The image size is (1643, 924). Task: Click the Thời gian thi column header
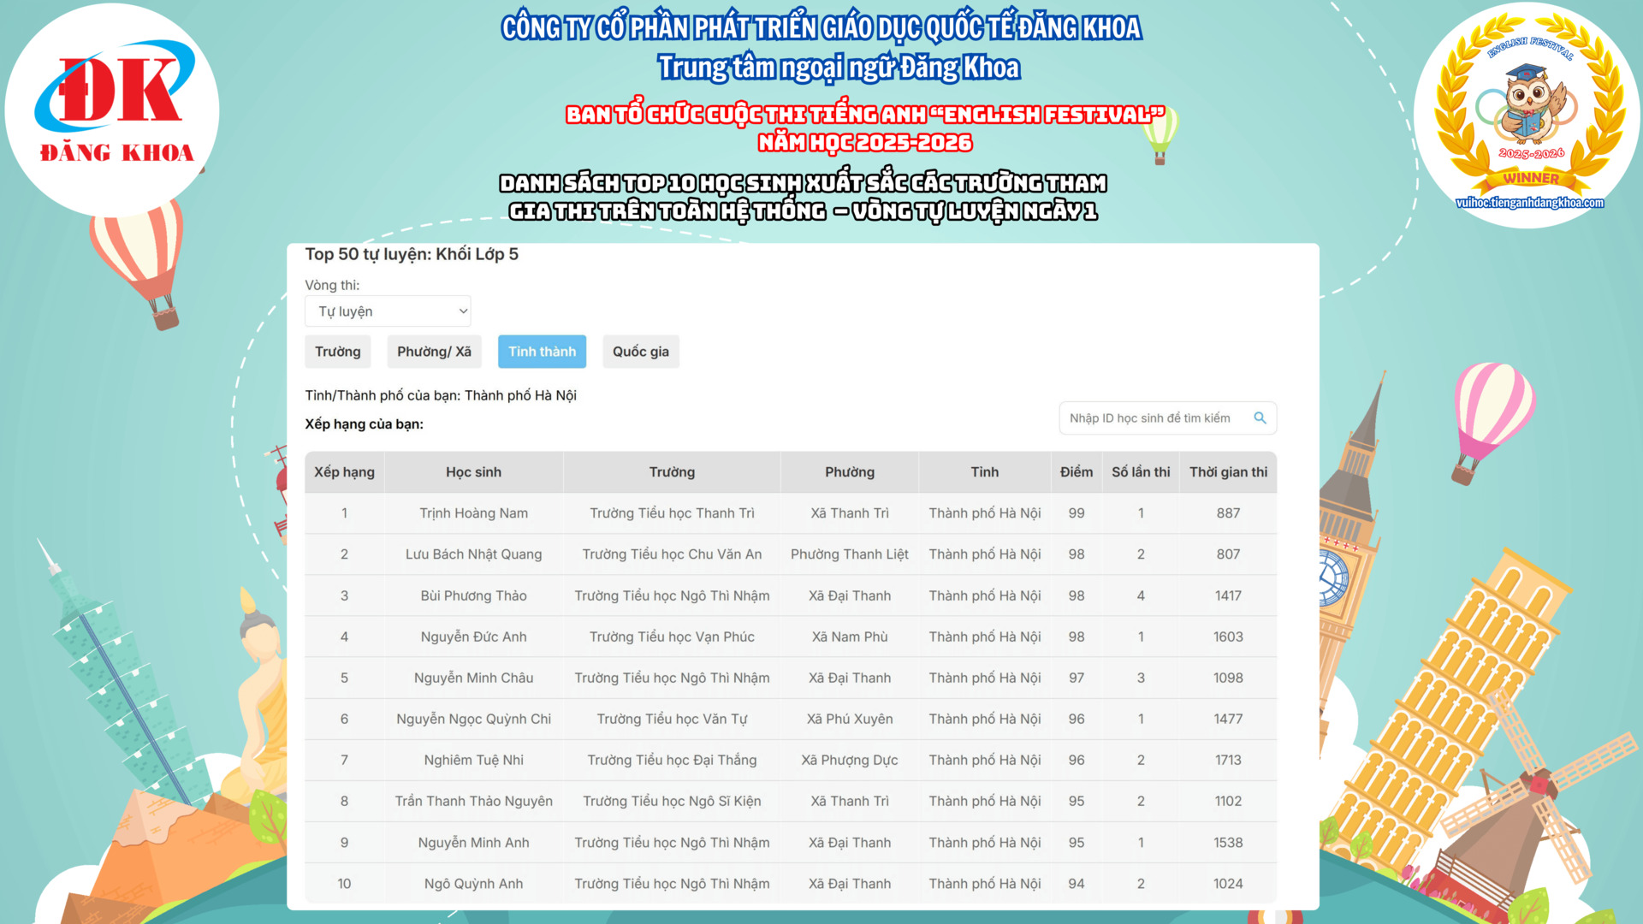tap(1228, 472)
